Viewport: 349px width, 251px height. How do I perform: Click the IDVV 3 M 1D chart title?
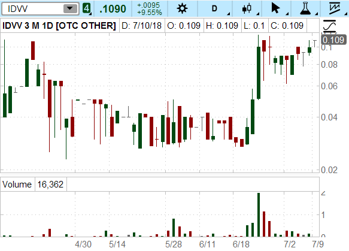pyautogui.click(x=59, y=26)
